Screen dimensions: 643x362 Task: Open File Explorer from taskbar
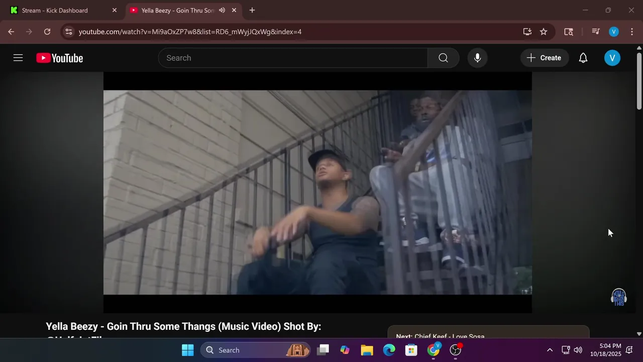[x=367, y=350]
